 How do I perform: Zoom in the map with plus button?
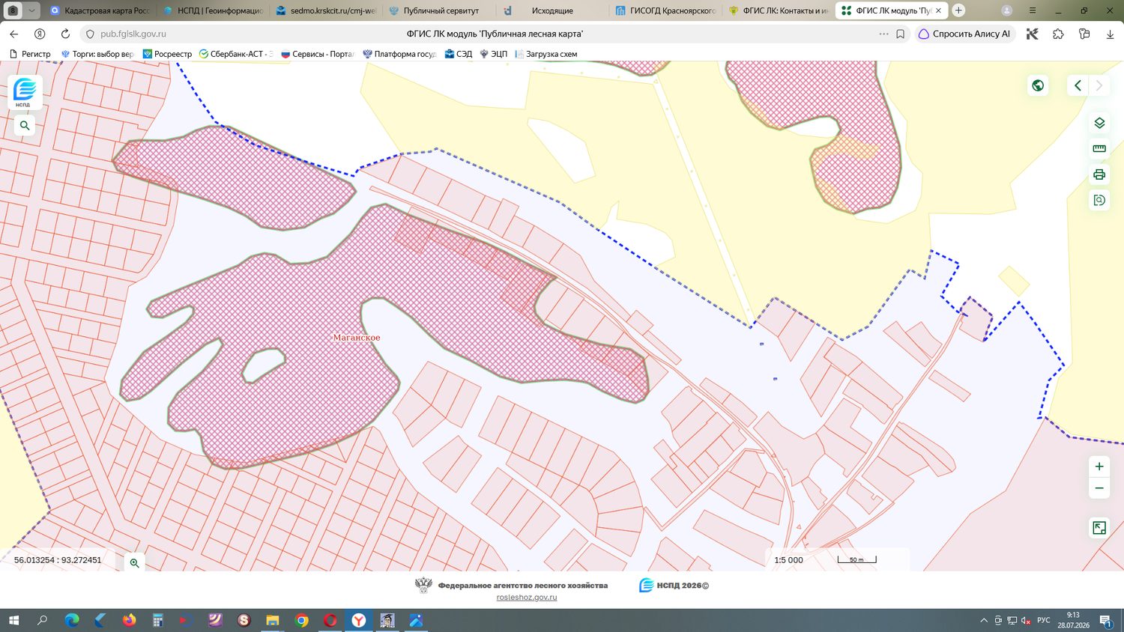(1099, 467)
